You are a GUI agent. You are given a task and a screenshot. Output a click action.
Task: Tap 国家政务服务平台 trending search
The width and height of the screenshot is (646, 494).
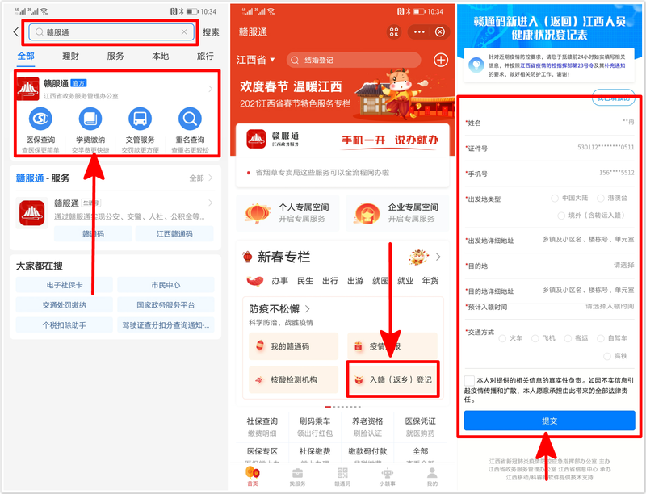[166, 305]
